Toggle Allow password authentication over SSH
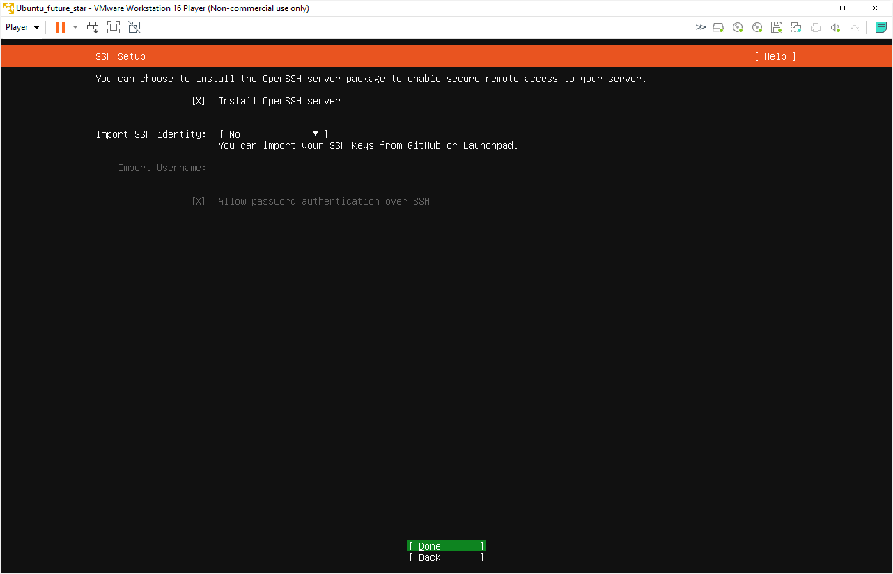The image size is (893, 574). 199,201
